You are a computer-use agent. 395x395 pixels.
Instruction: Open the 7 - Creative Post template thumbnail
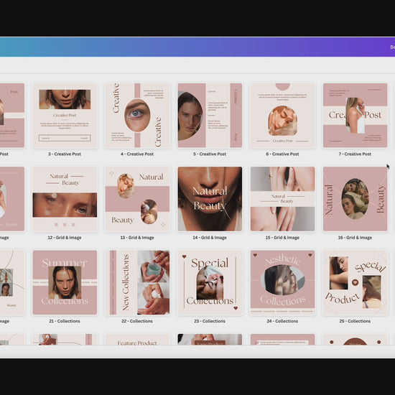click(355, 116)
